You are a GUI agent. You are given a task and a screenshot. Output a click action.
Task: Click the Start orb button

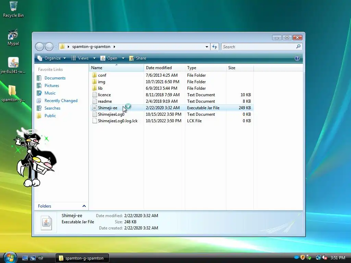[x=10, y=258]
